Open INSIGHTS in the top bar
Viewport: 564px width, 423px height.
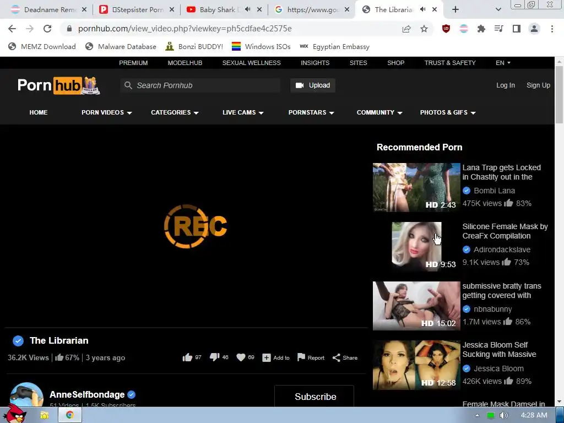click(x=315, y=63)
